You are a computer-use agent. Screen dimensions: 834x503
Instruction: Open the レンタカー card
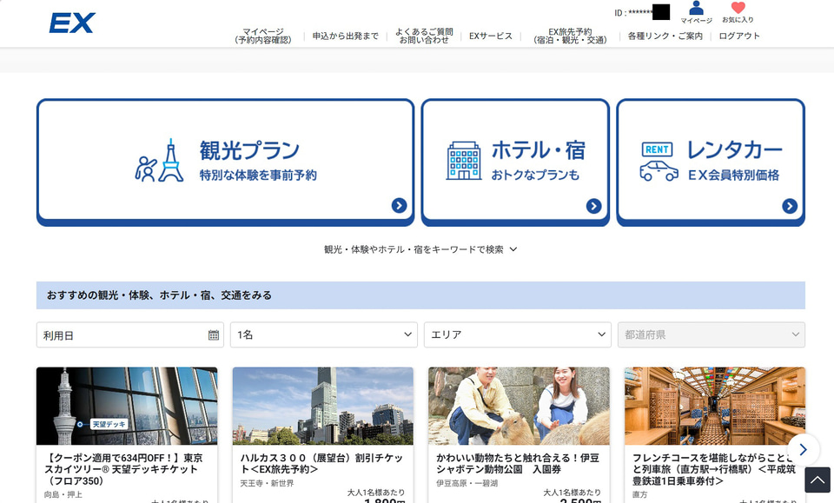click(x=711, y=162)
